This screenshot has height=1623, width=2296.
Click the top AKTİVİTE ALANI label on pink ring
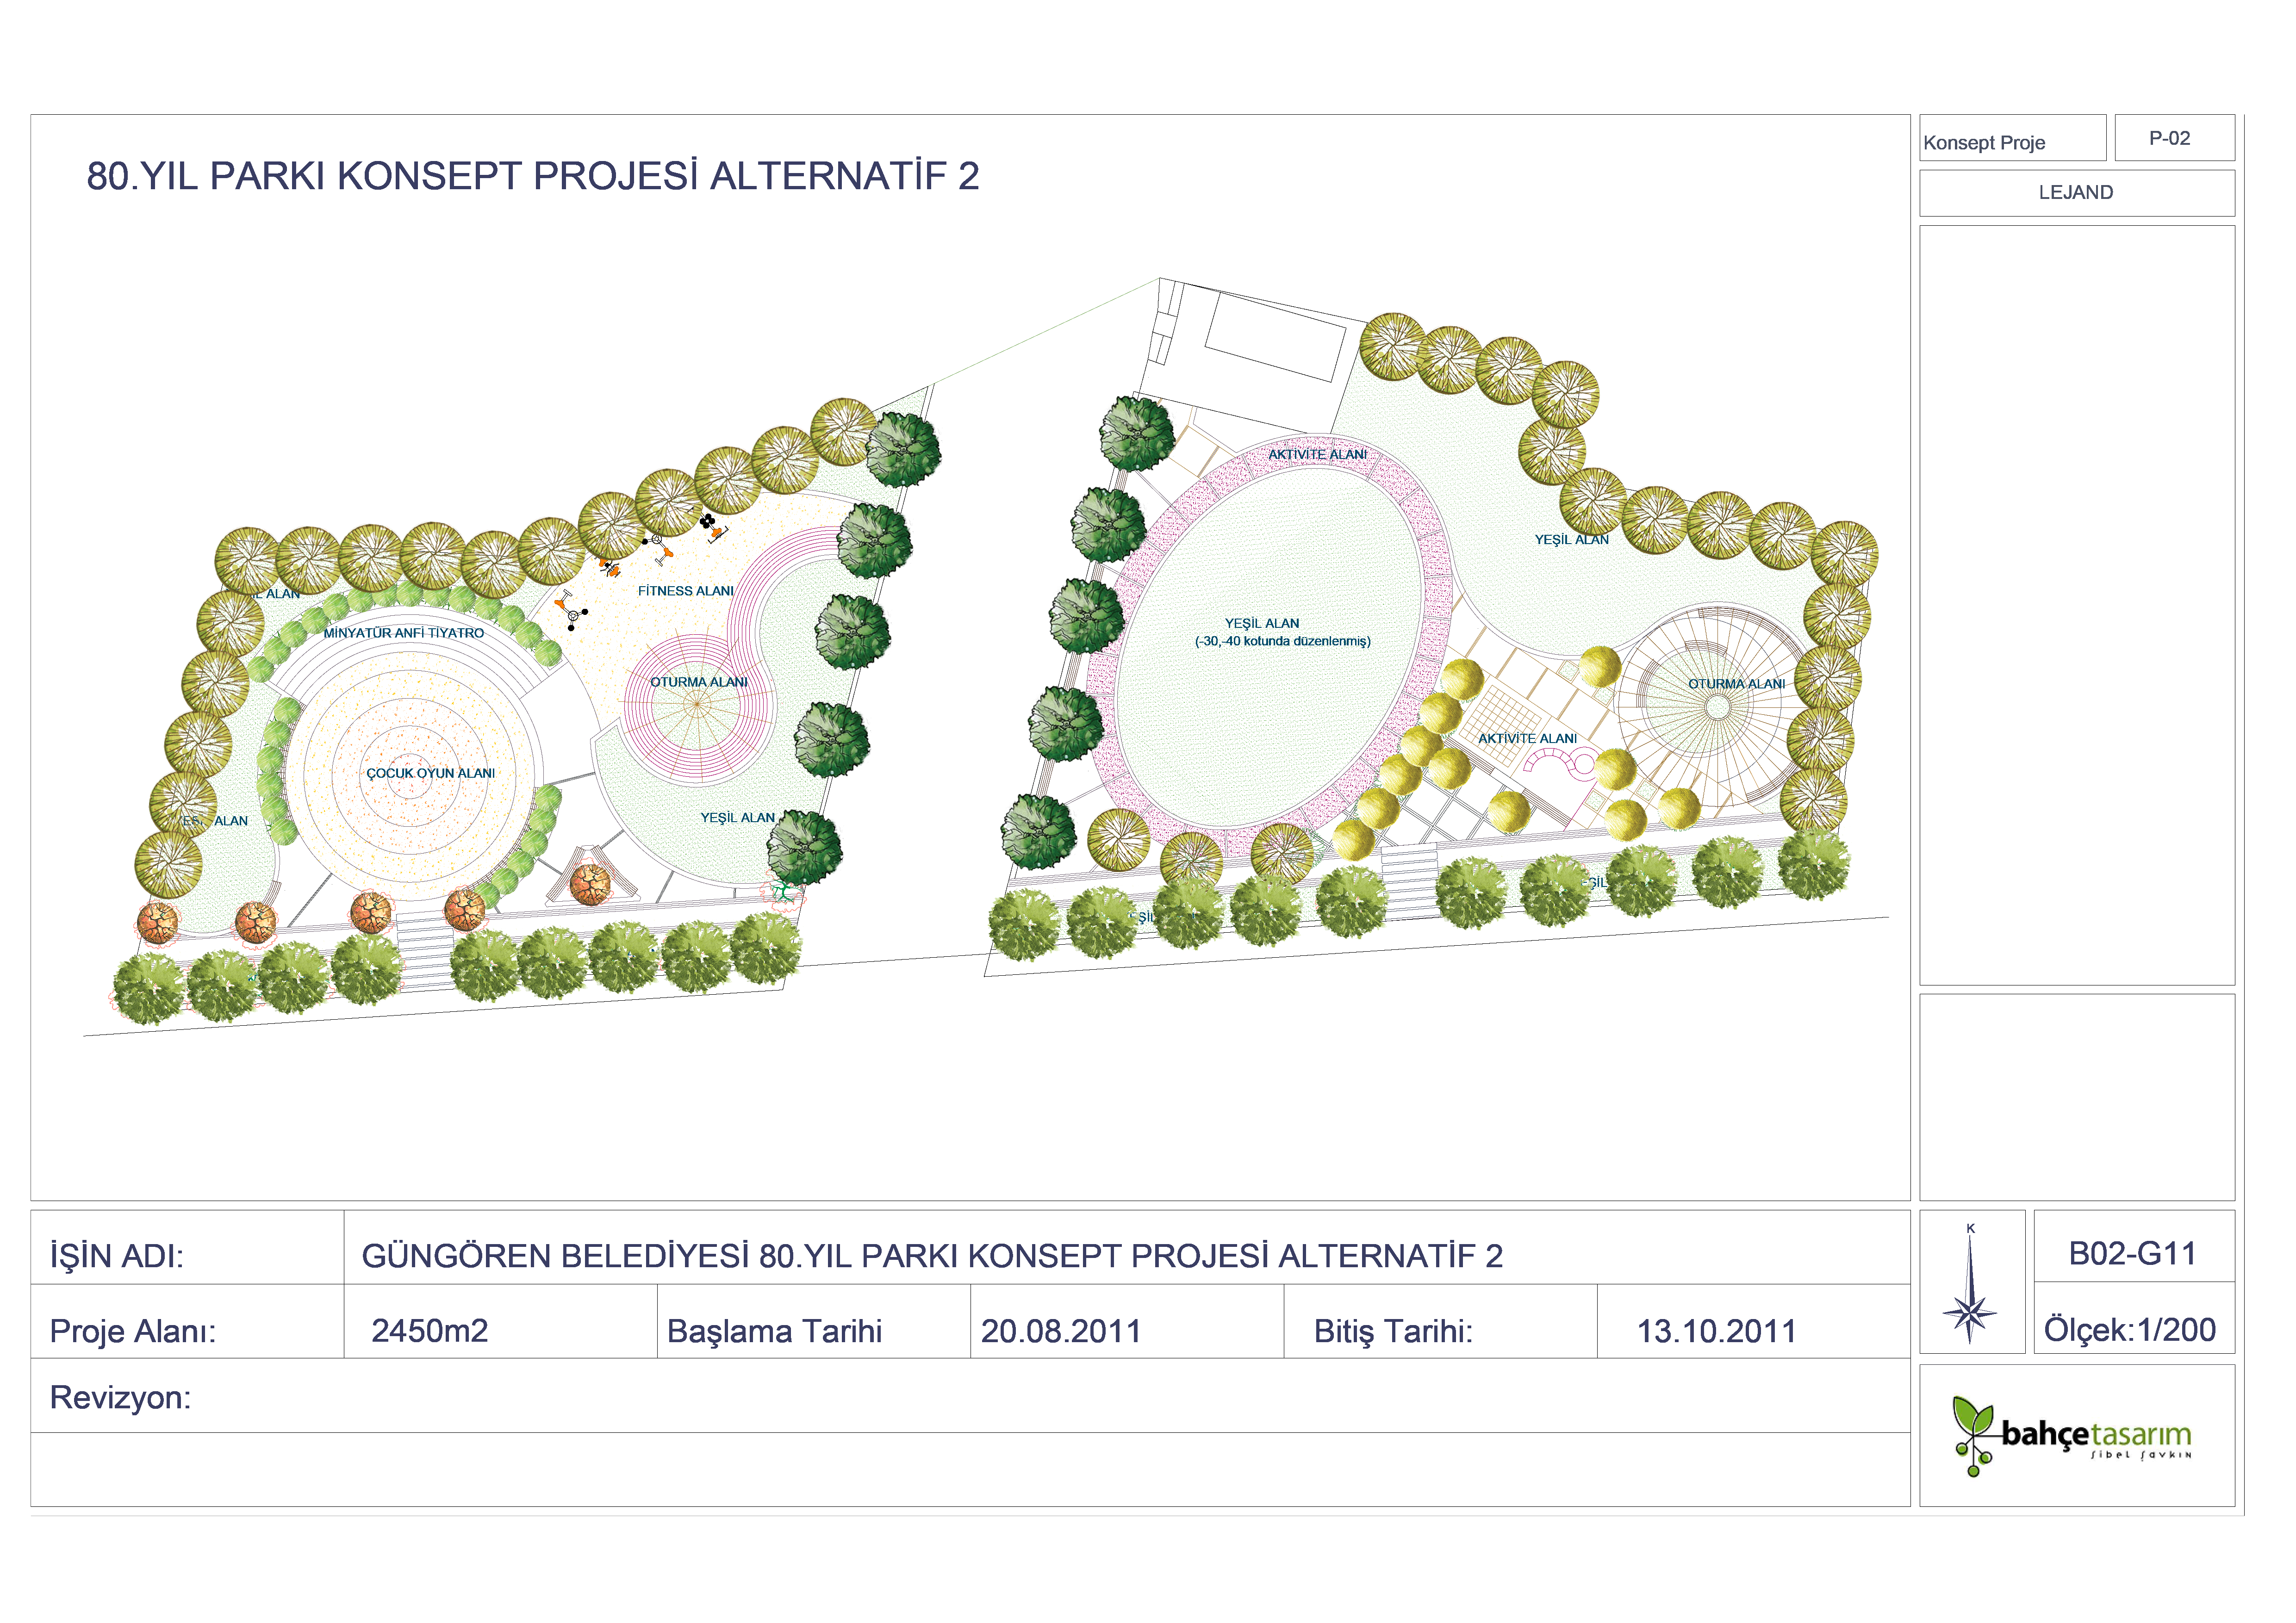point(1317,454)
